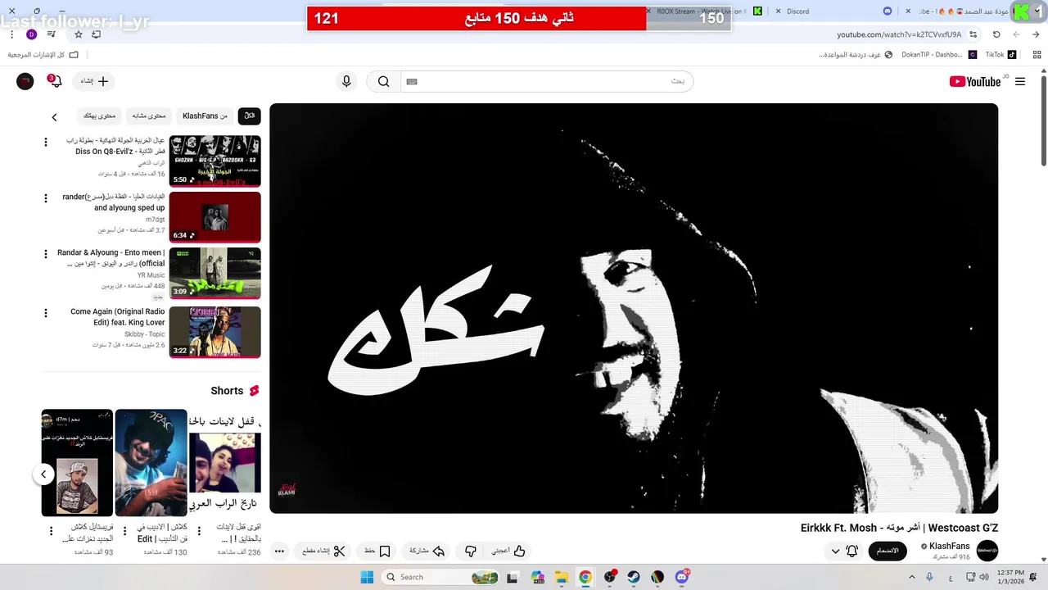Open Come Again (Original Radio Edit) title
Screen dimensions: 1048x590
pyautogui.click(x=117, y=317)
